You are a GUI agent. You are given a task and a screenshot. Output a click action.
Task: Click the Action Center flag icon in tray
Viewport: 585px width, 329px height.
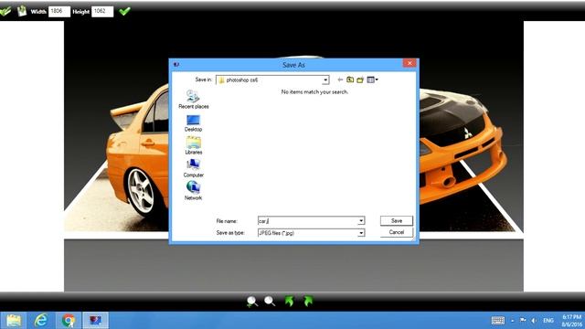pos(523,321)
